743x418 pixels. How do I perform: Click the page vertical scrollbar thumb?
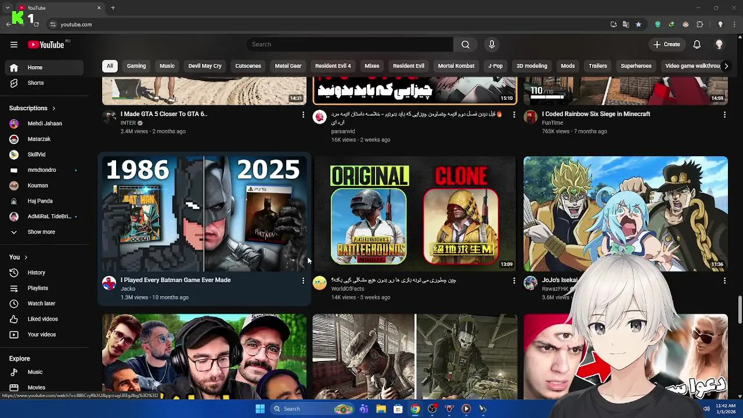(x=740, y=310)
